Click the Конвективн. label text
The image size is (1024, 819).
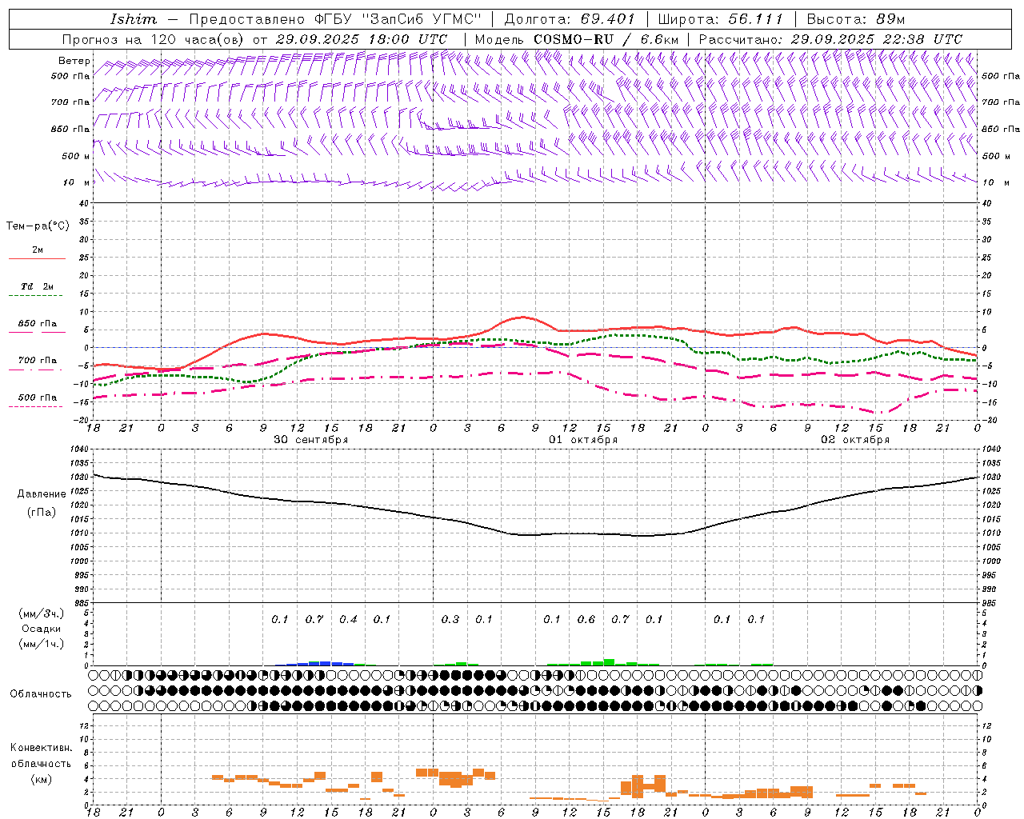(42, 748)
